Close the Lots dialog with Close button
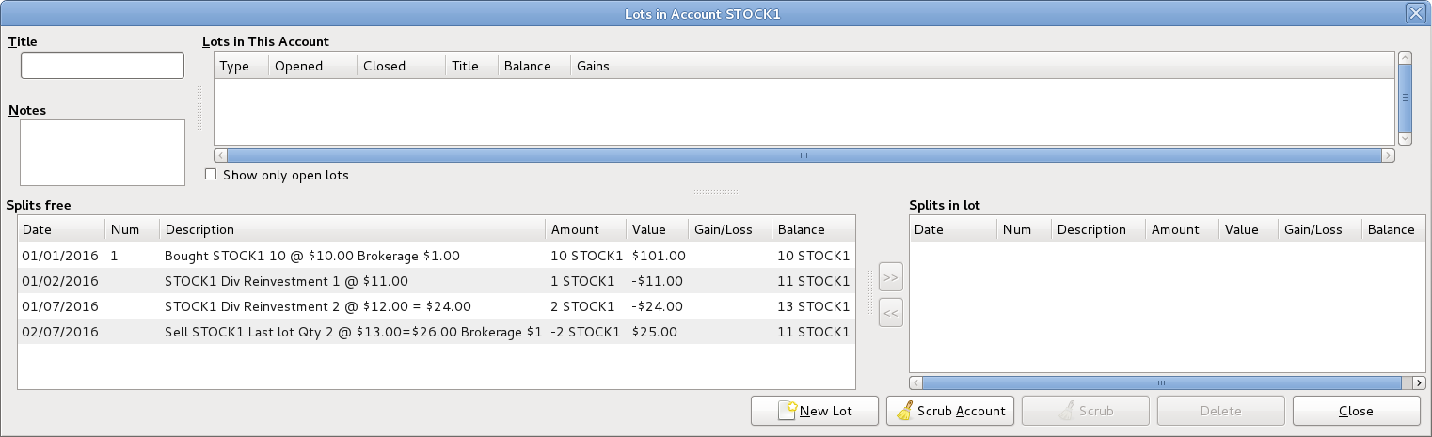Viewport: 1432px width, 437px height. (x=1356, y=411)
